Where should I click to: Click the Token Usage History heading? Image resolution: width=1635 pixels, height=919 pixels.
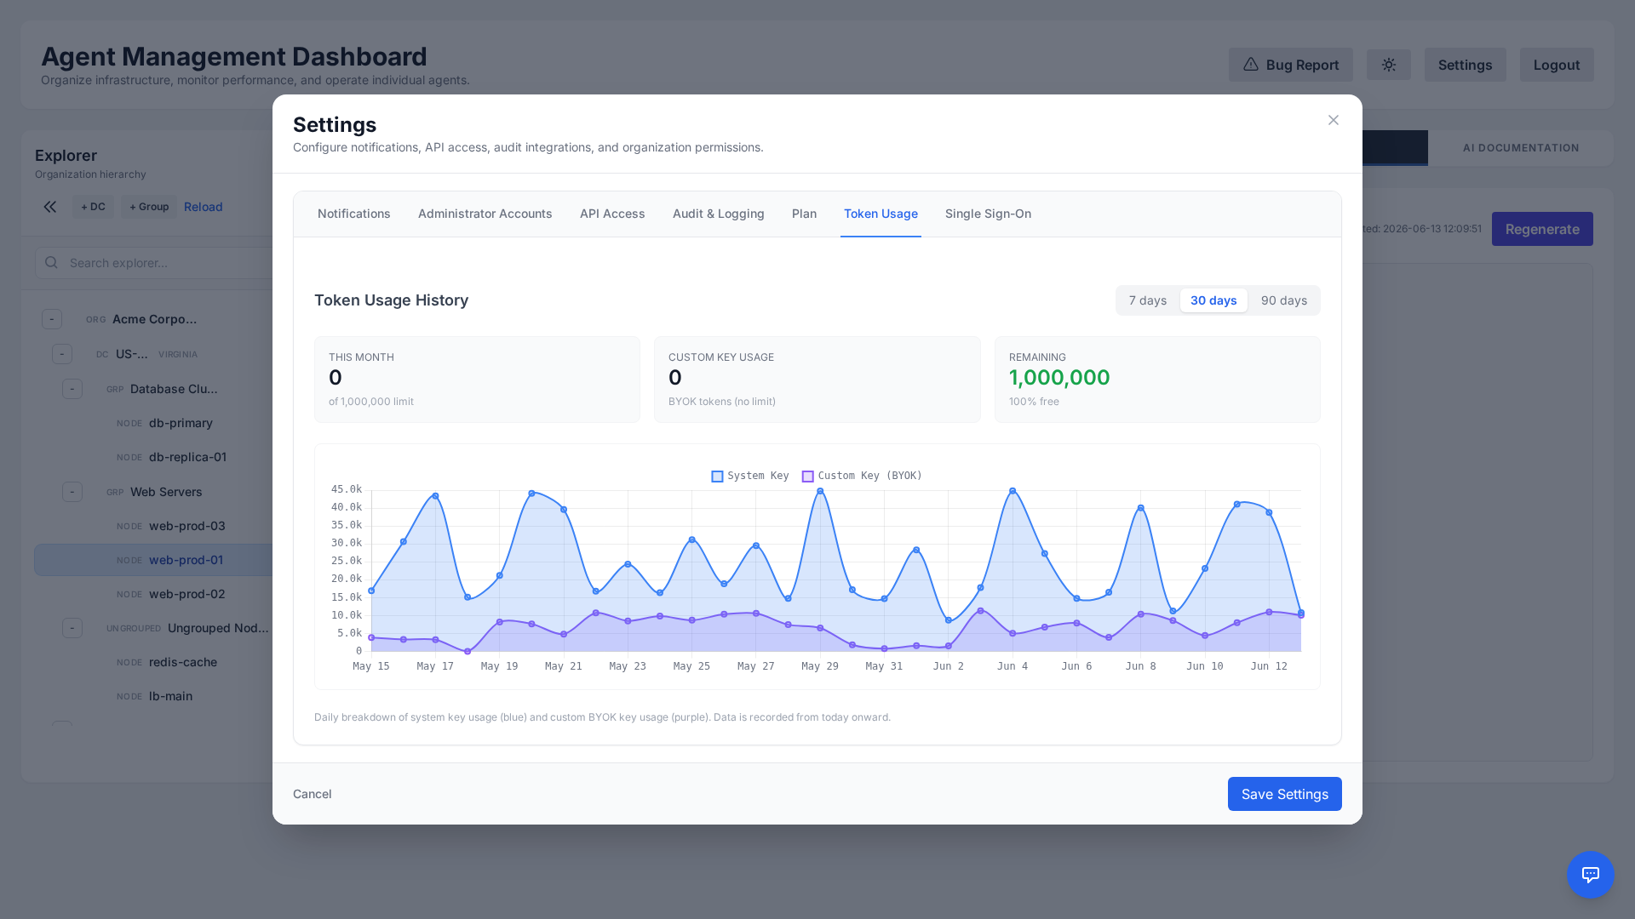tap(391, 300)
